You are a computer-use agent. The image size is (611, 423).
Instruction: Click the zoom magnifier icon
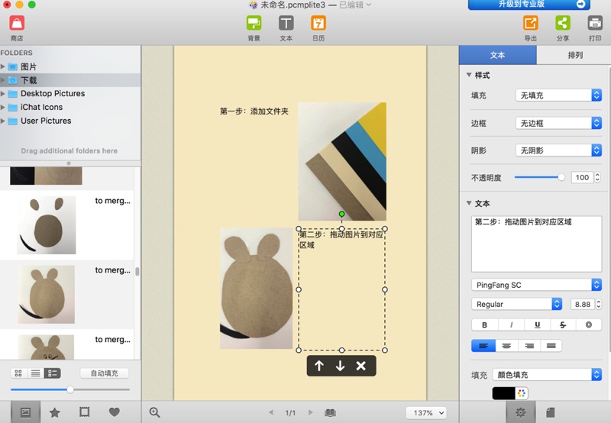[155, 412]
